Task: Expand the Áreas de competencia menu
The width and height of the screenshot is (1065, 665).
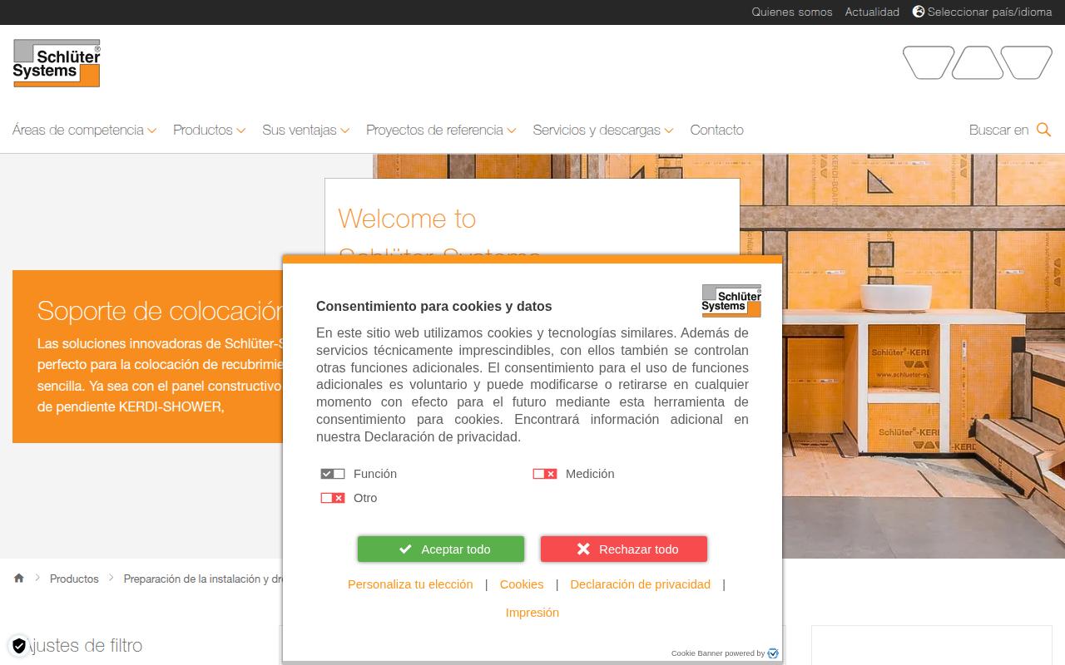Action: point(84,130)
